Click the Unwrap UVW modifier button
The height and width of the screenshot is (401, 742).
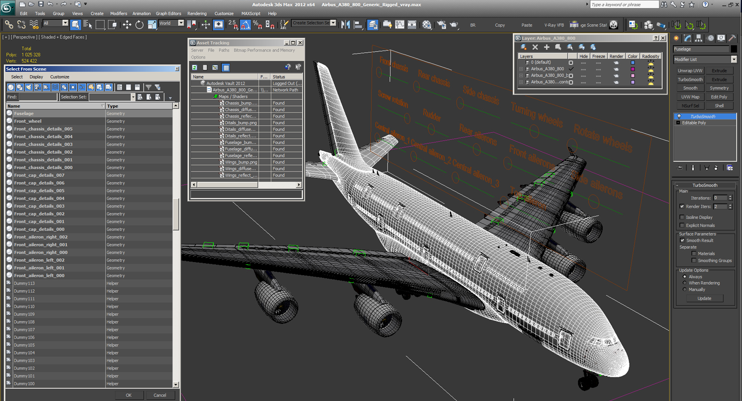[690, 71]
